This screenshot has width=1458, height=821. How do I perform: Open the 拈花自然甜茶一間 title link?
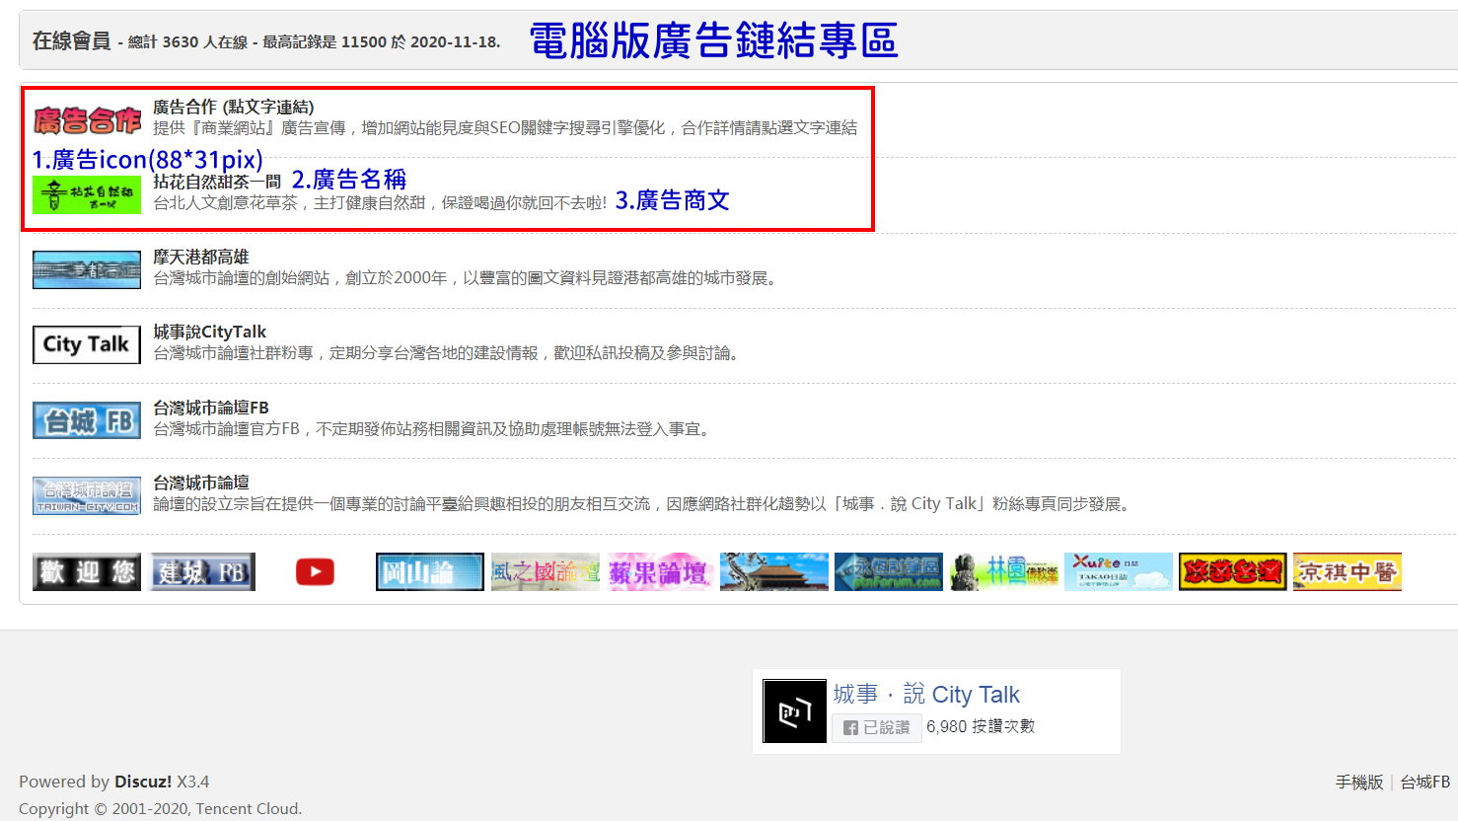[217, 182]
